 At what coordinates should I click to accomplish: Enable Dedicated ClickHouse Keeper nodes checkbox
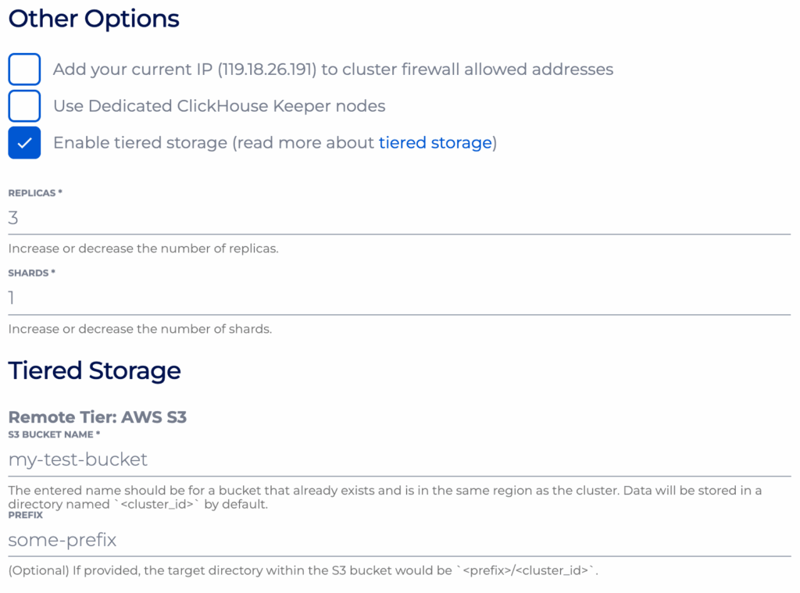[x=24, y=105]
